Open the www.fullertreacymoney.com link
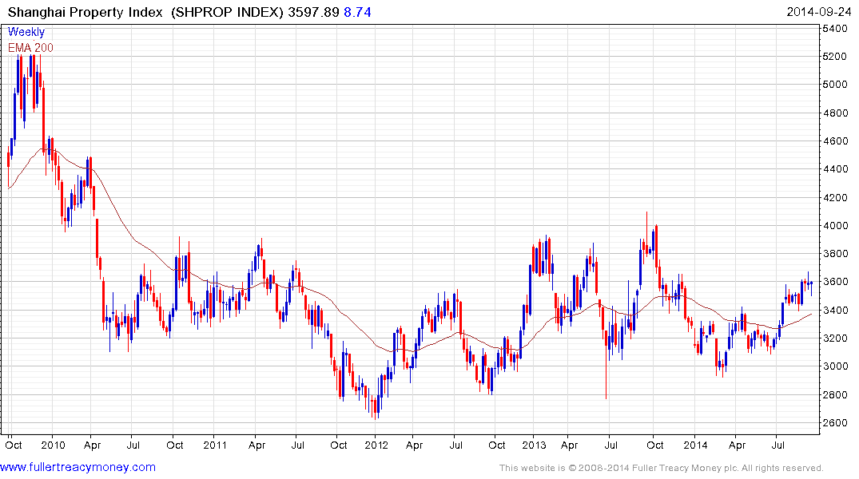Screen dimensions: 859x479 [78, 468]
